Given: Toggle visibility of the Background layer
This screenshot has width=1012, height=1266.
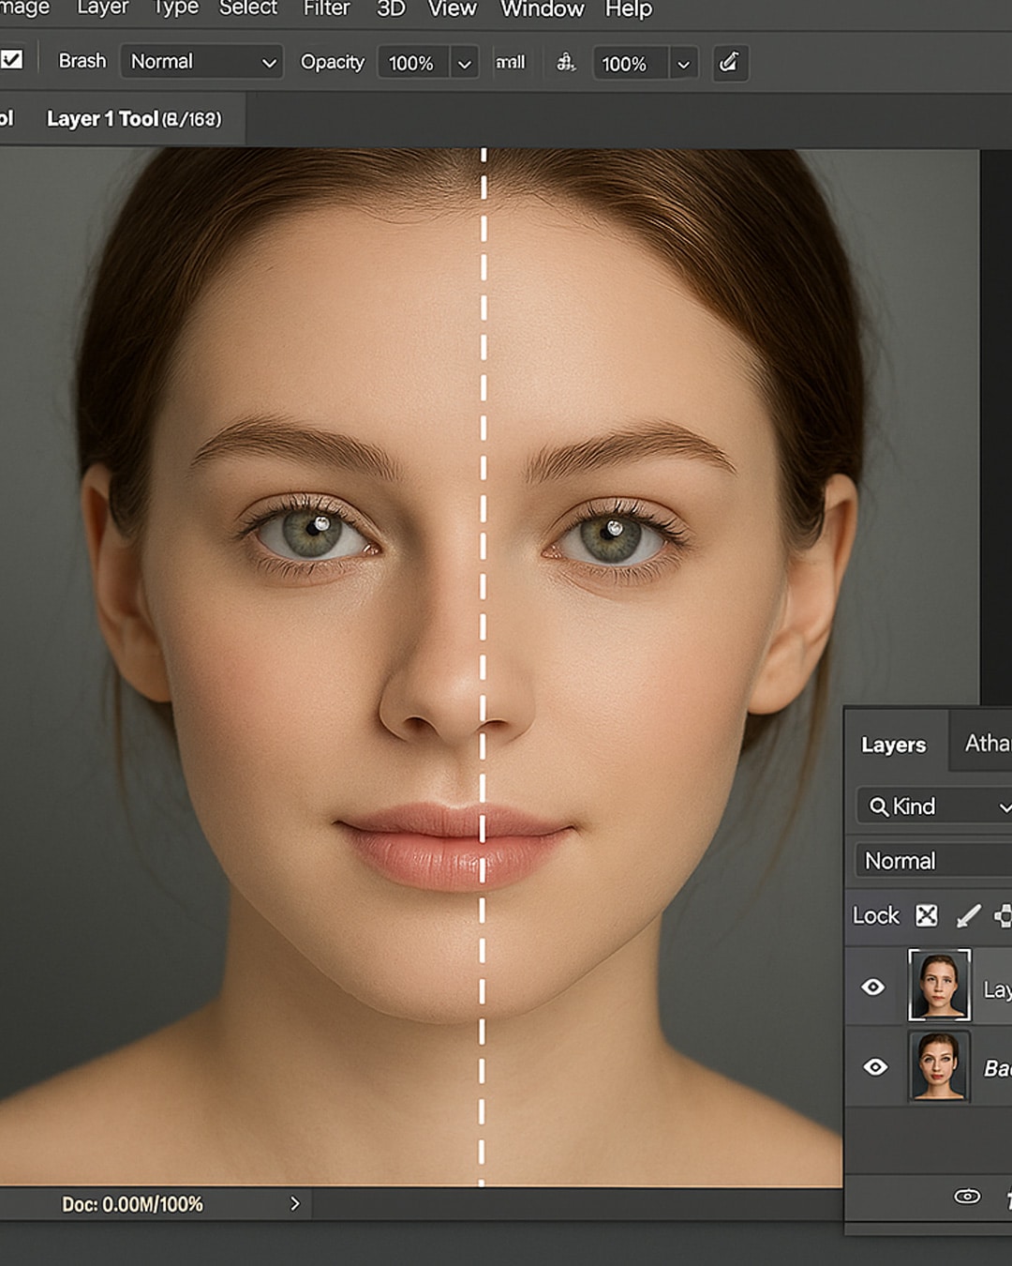Looking at the screenshot, I should pos(875,1067).
